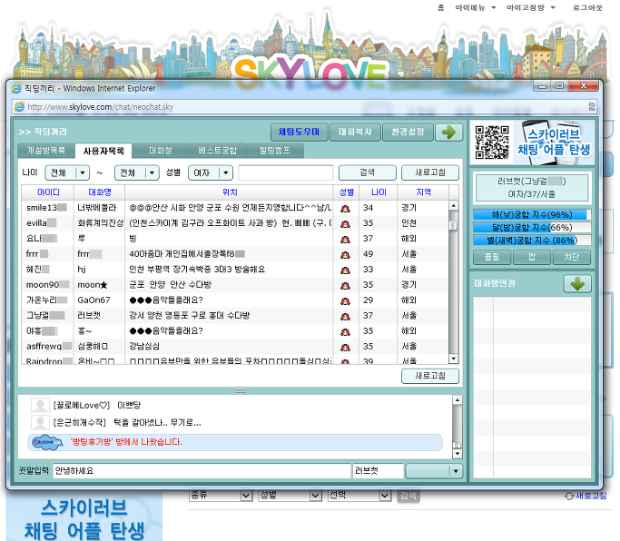The image size is (620, 541).
Task: Click the gender icon in moon90 row
Action: coord(346,285)
